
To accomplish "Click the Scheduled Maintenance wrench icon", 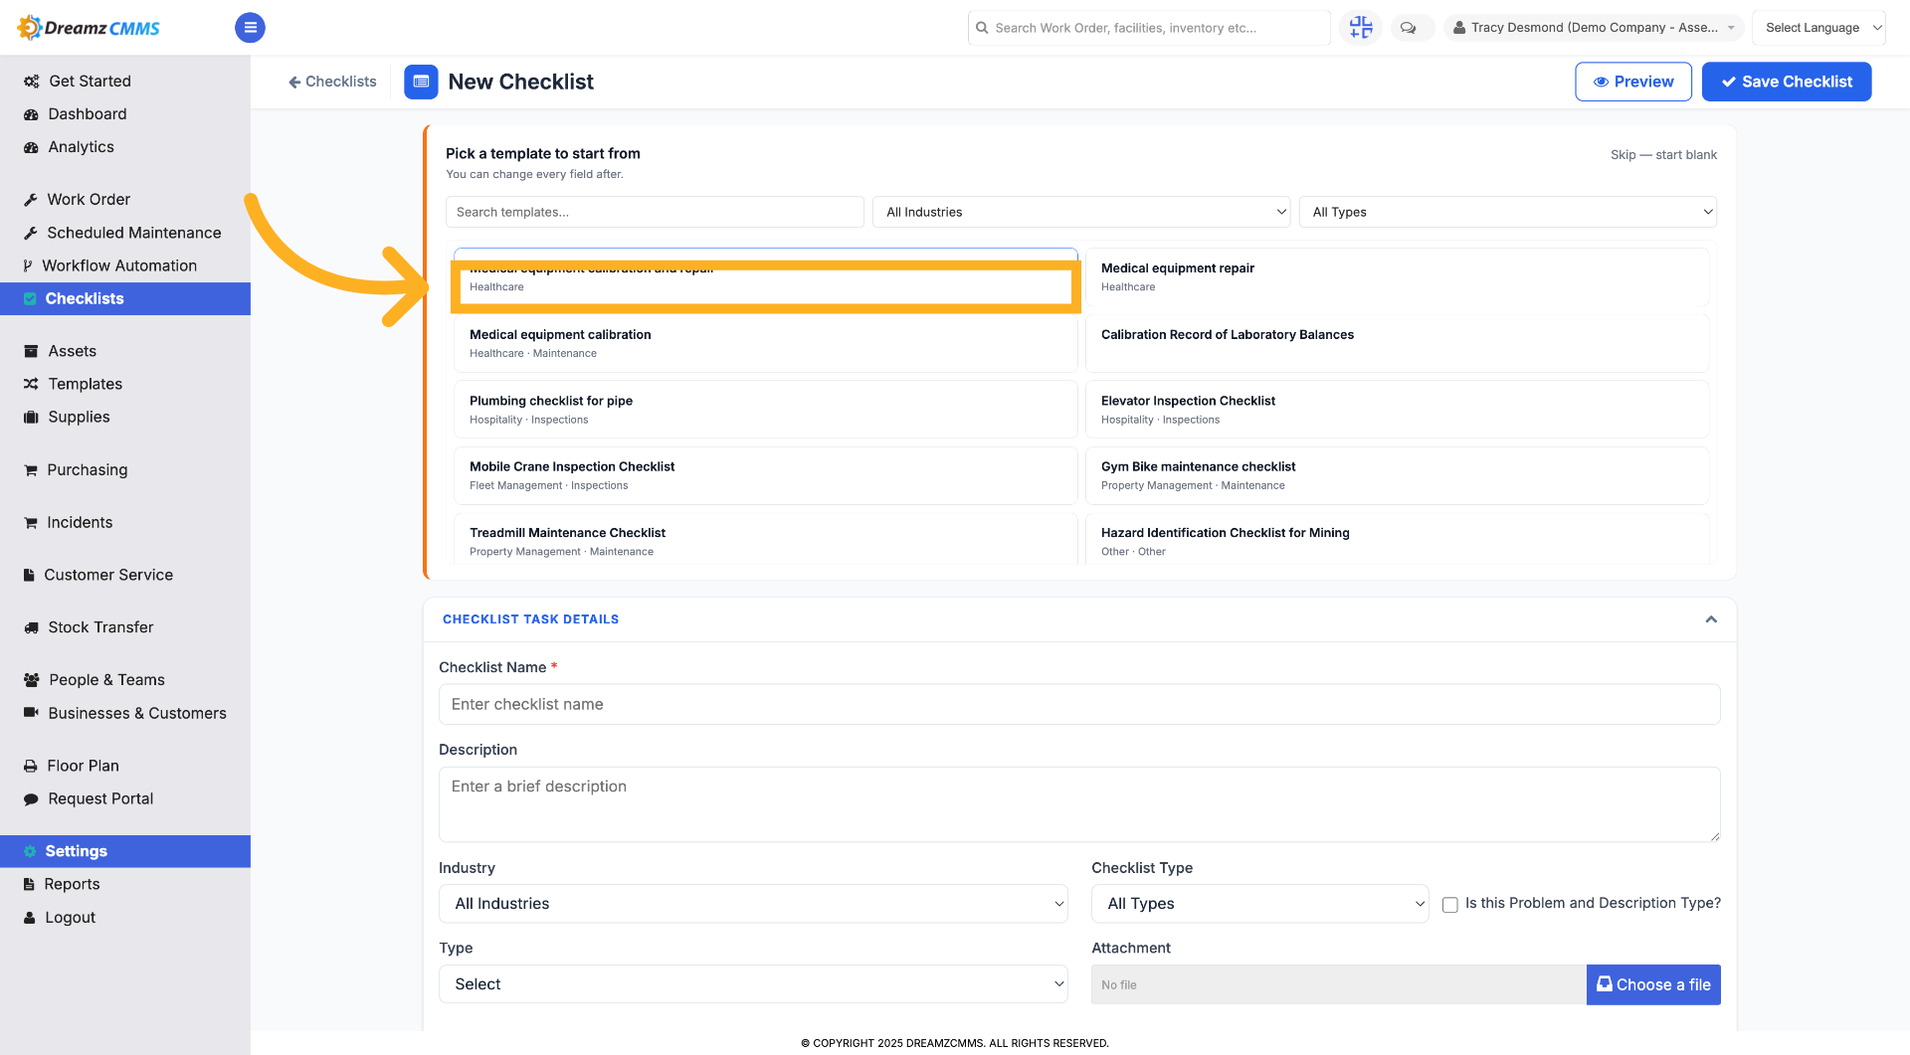I will 31,233.
